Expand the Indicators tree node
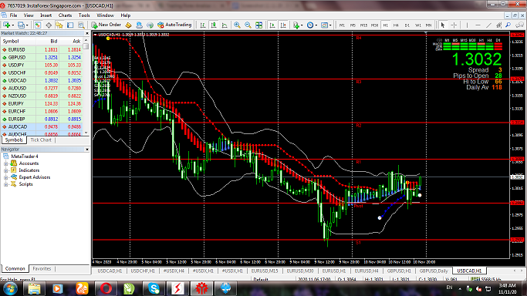This screenshot has width=527, height=296. click(5, 170)
